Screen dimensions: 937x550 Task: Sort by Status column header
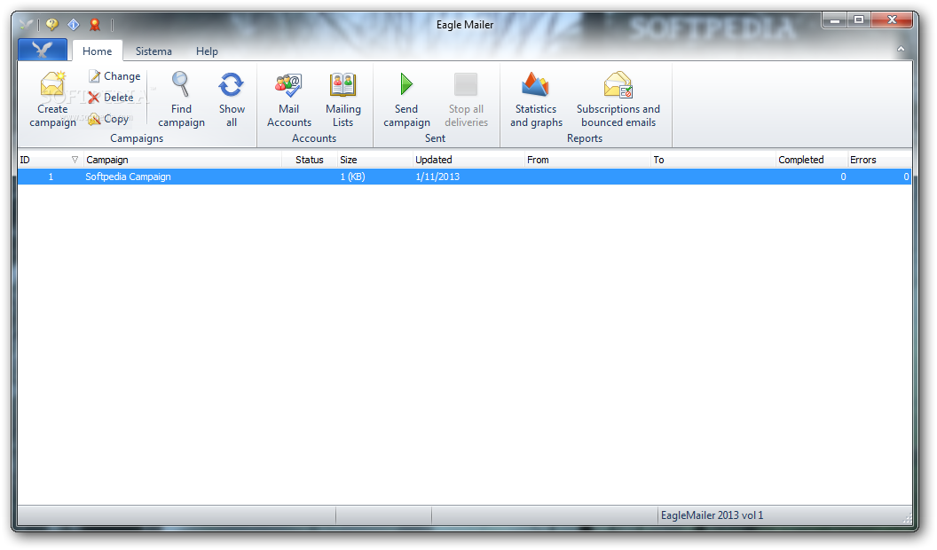[309, 160]
